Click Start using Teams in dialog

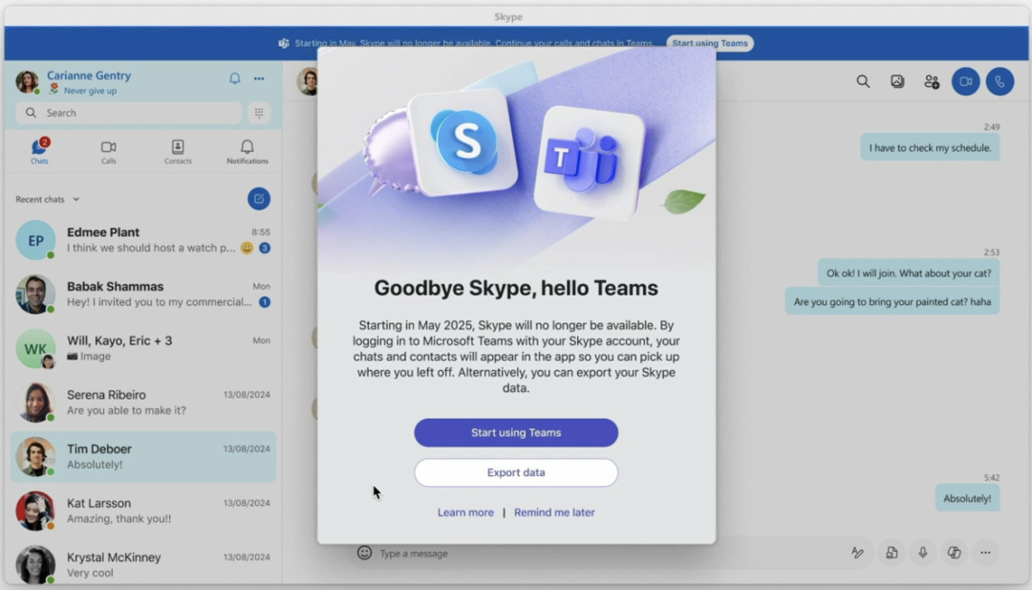pyautogui.click(x=516, y=432)
